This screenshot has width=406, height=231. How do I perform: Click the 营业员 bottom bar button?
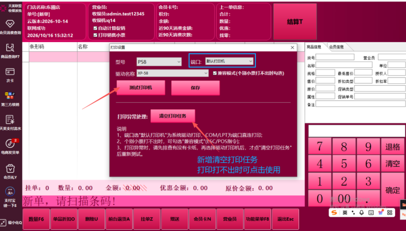[230, 219]
